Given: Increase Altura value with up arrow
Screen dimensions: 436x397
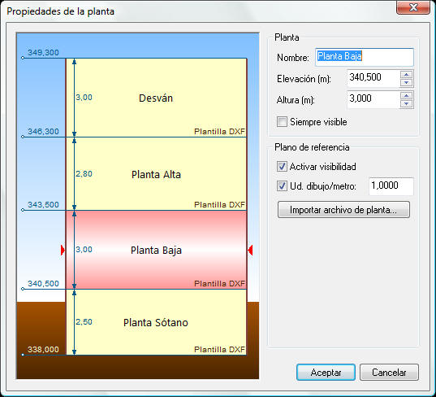Looking at the screenshot, I should tap(407, 95).
